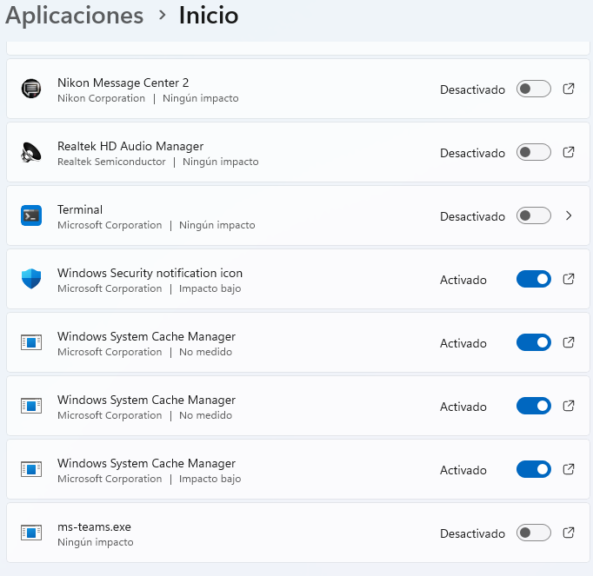This screenshot has width=593, height=576.
Task: Disable Windows Security notification icon startup
Action: click(534, 279)
